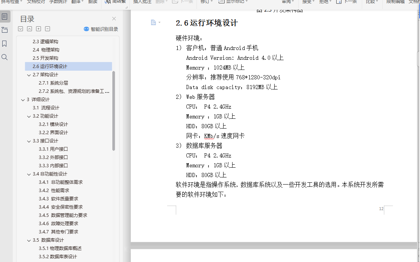This screenshot has width=420, height=262.
Task: Click heading 2.6 运行环境设计 in document
Action: pos(207,23)
